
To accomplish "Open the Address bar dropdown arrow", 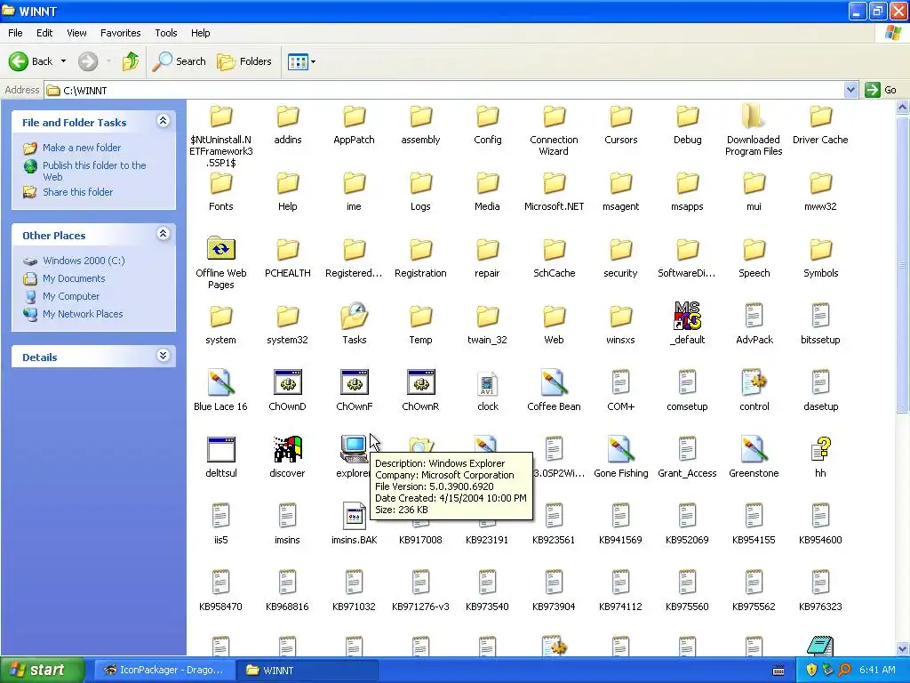I will click(x=850, y=90).
